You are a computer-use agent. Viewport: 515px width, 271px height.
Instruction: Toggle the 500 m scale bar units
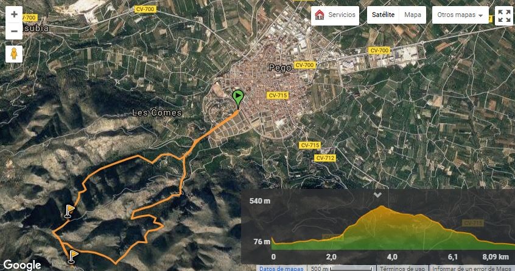[x=342, y=269]
